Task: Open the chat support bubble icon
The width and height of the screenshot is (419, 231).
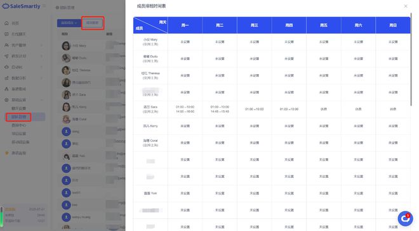Action: [x=405, y=218]
